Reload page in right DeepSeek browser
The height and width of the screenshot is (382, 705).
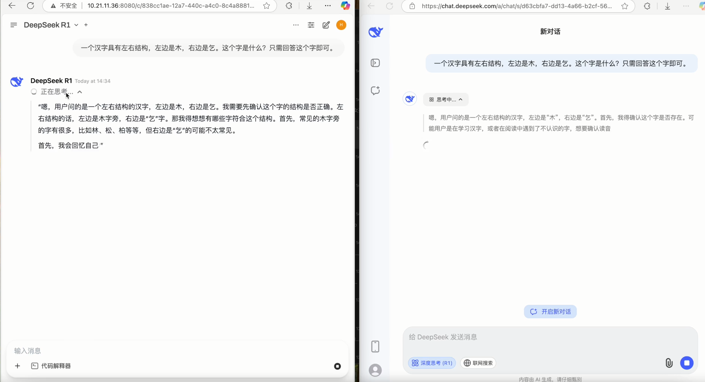389,6
